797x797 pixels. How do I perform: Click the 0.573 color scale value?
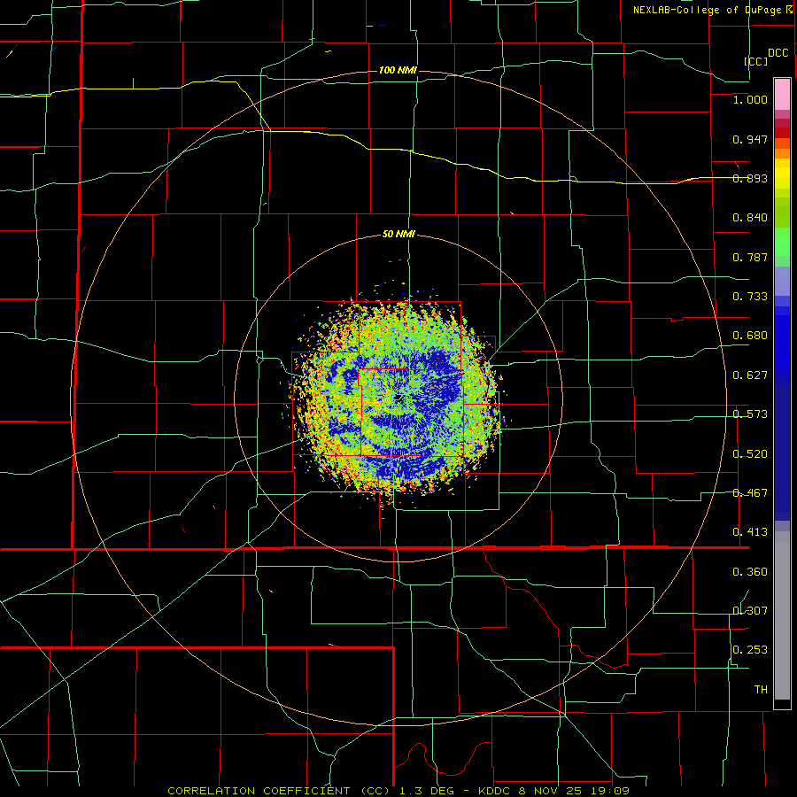[x=750, y=414]
